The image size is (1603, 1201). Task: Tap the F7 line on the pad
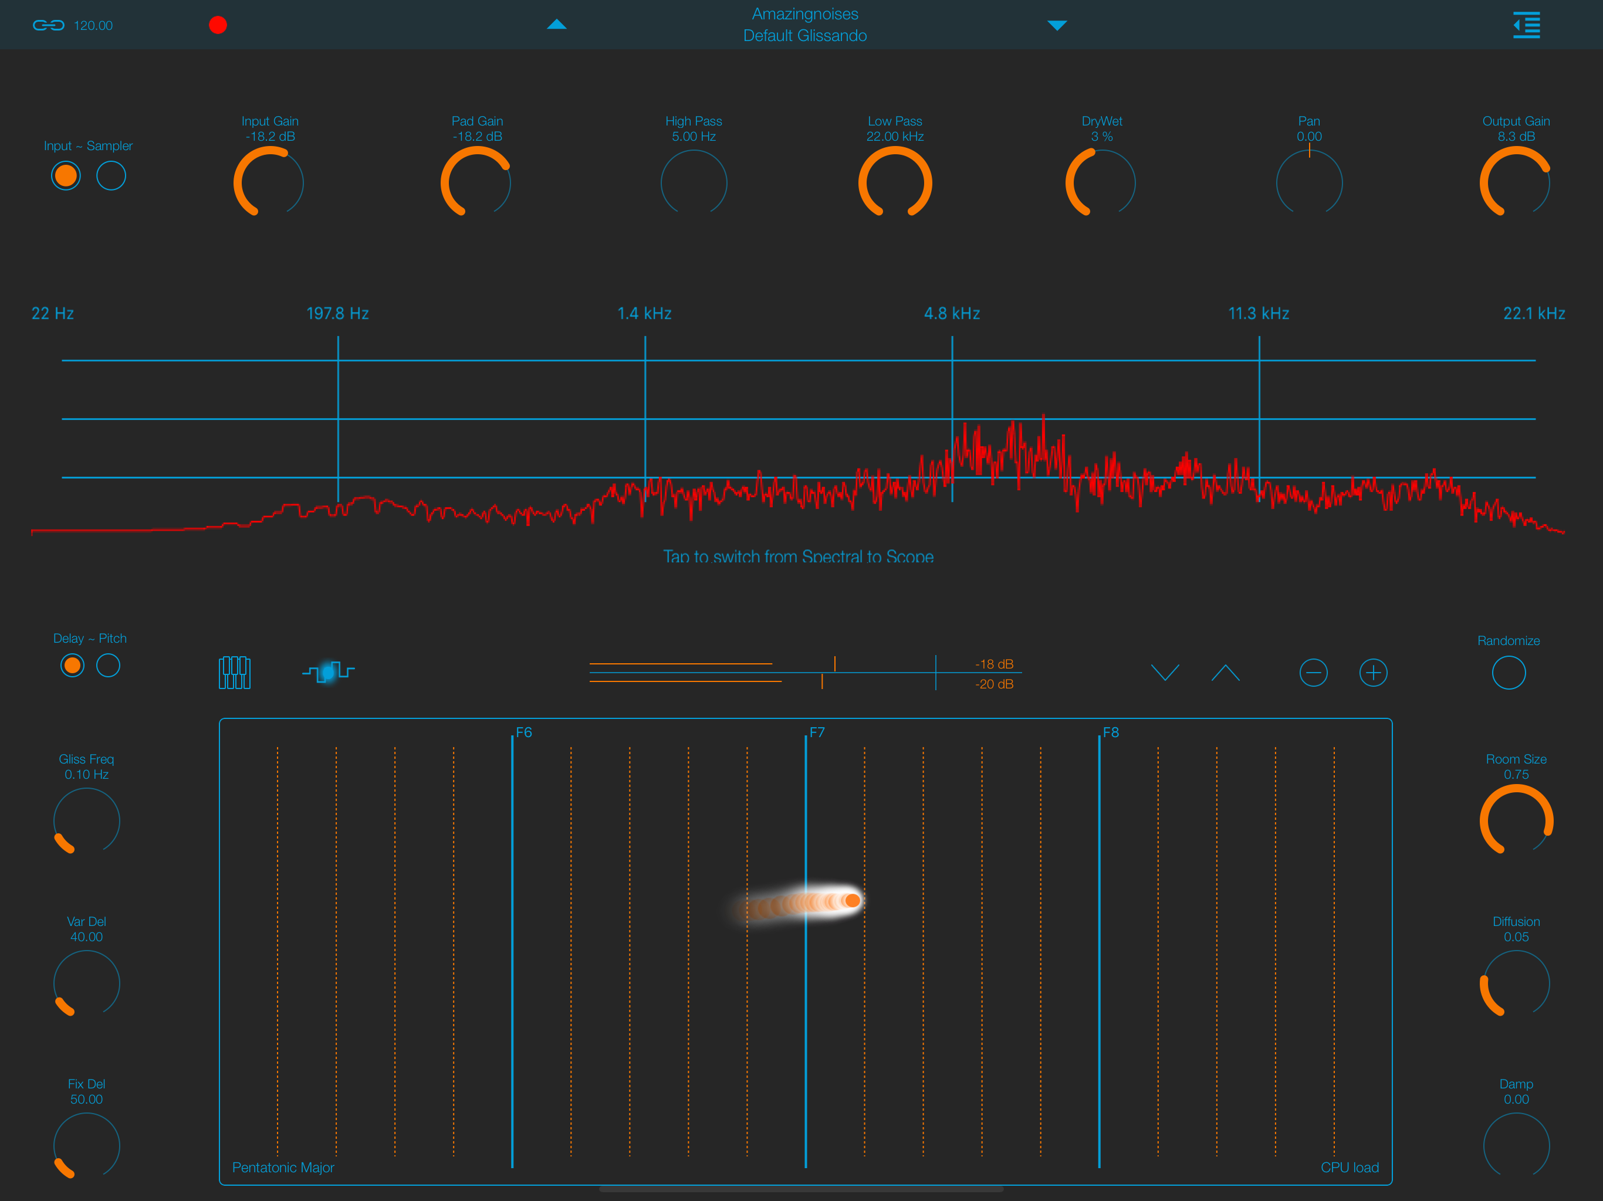tap(806, 951)
